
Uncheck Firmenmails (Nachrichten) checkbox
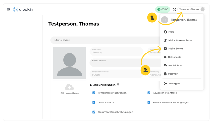(93, 93)
